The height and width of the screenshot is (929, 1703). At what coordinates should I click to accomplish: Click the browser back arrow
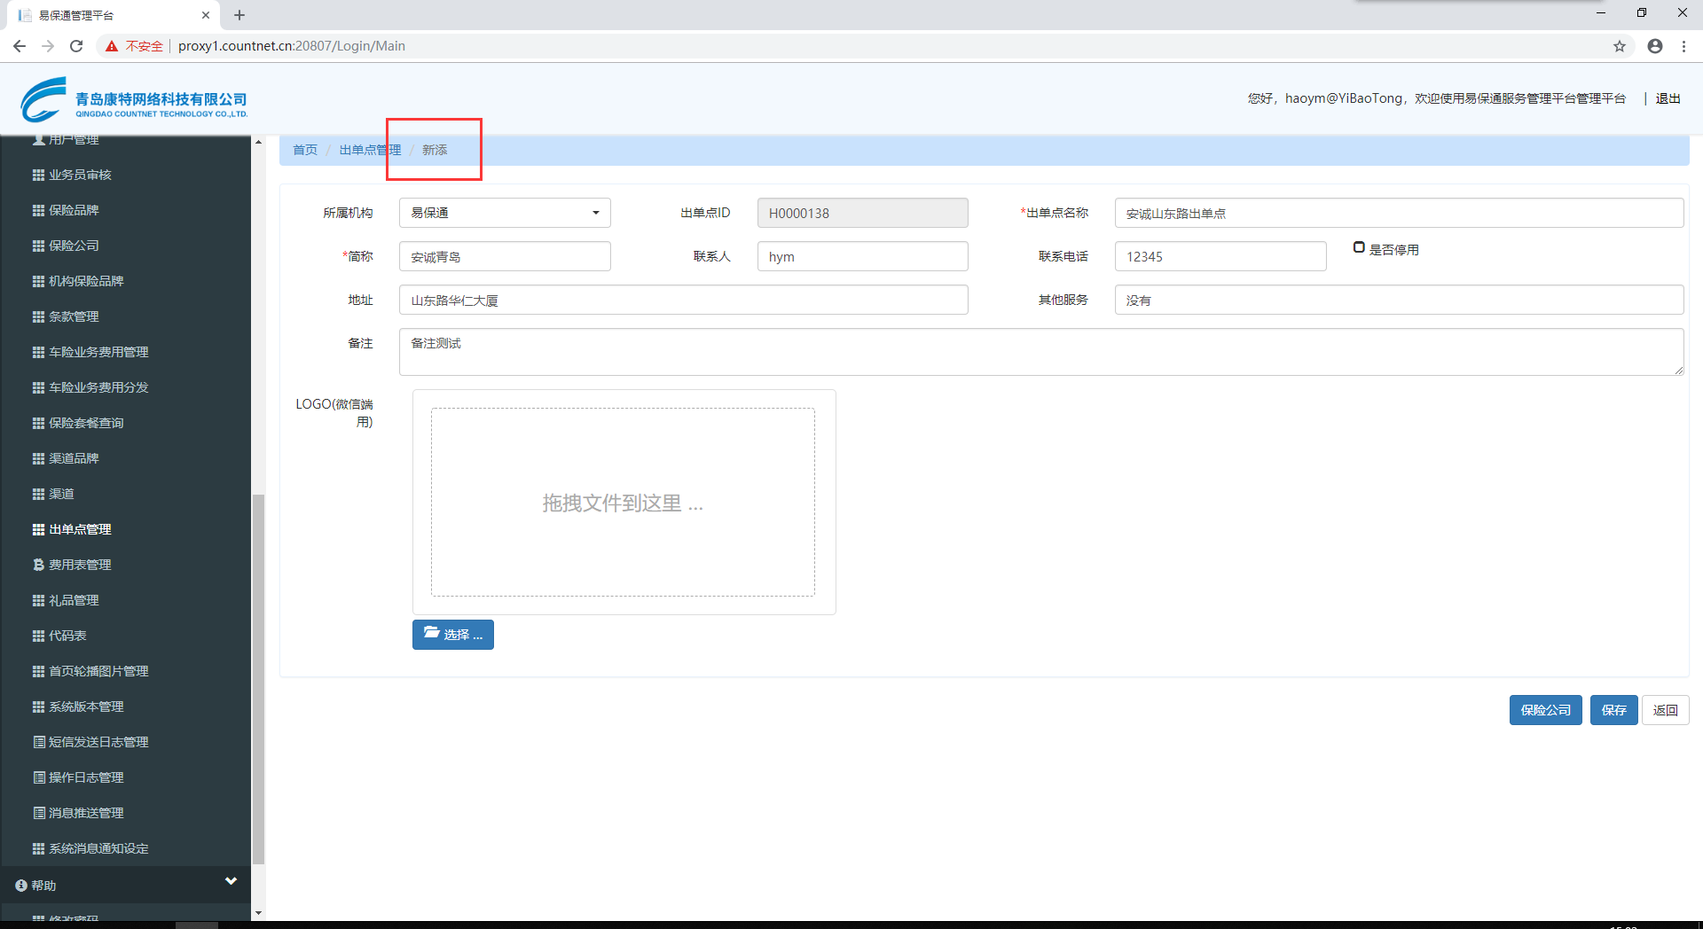(20, 46)
